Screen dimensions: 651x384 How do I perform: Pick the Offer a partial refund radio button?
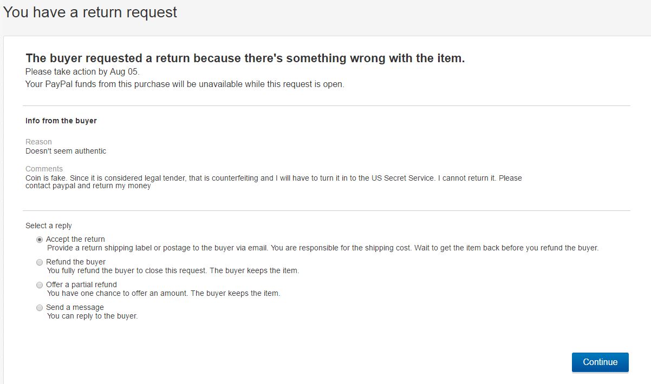tap(40, 285)
